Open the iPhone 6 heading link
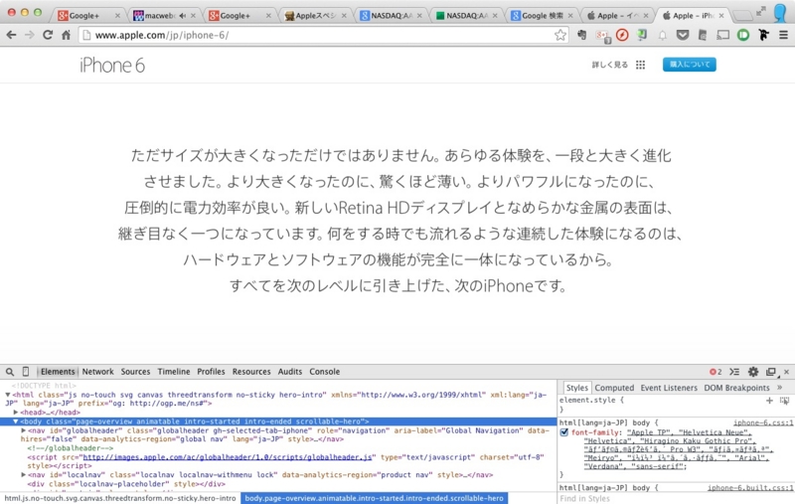Viewport: 795px width, 504px height. (112, 66)
